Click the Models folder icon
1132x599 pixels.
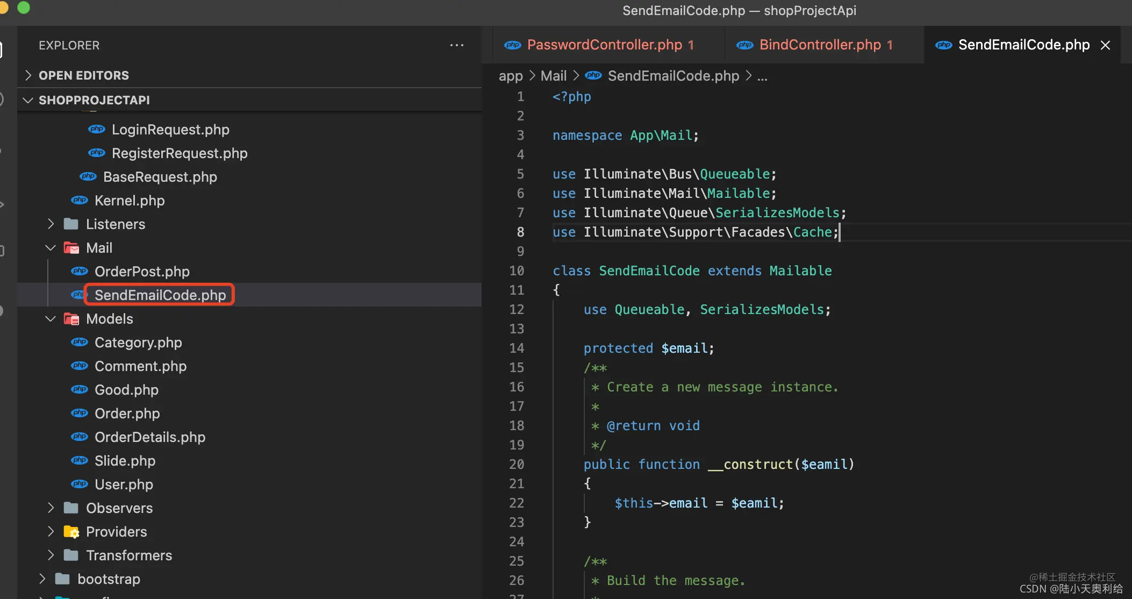coord(71,319)
